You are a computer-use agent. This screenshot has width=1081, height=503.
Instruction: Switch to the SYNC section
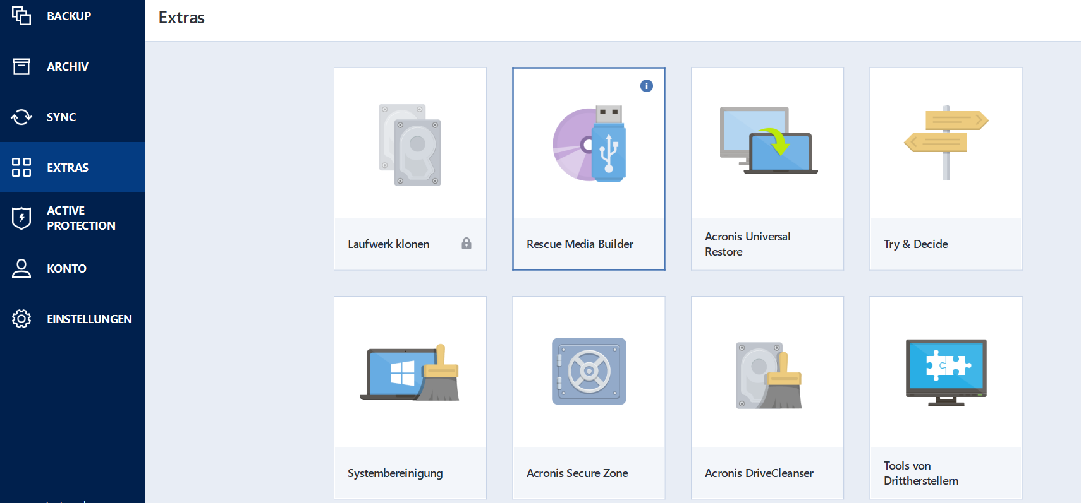pyautogui.click(x=61, y=117)
